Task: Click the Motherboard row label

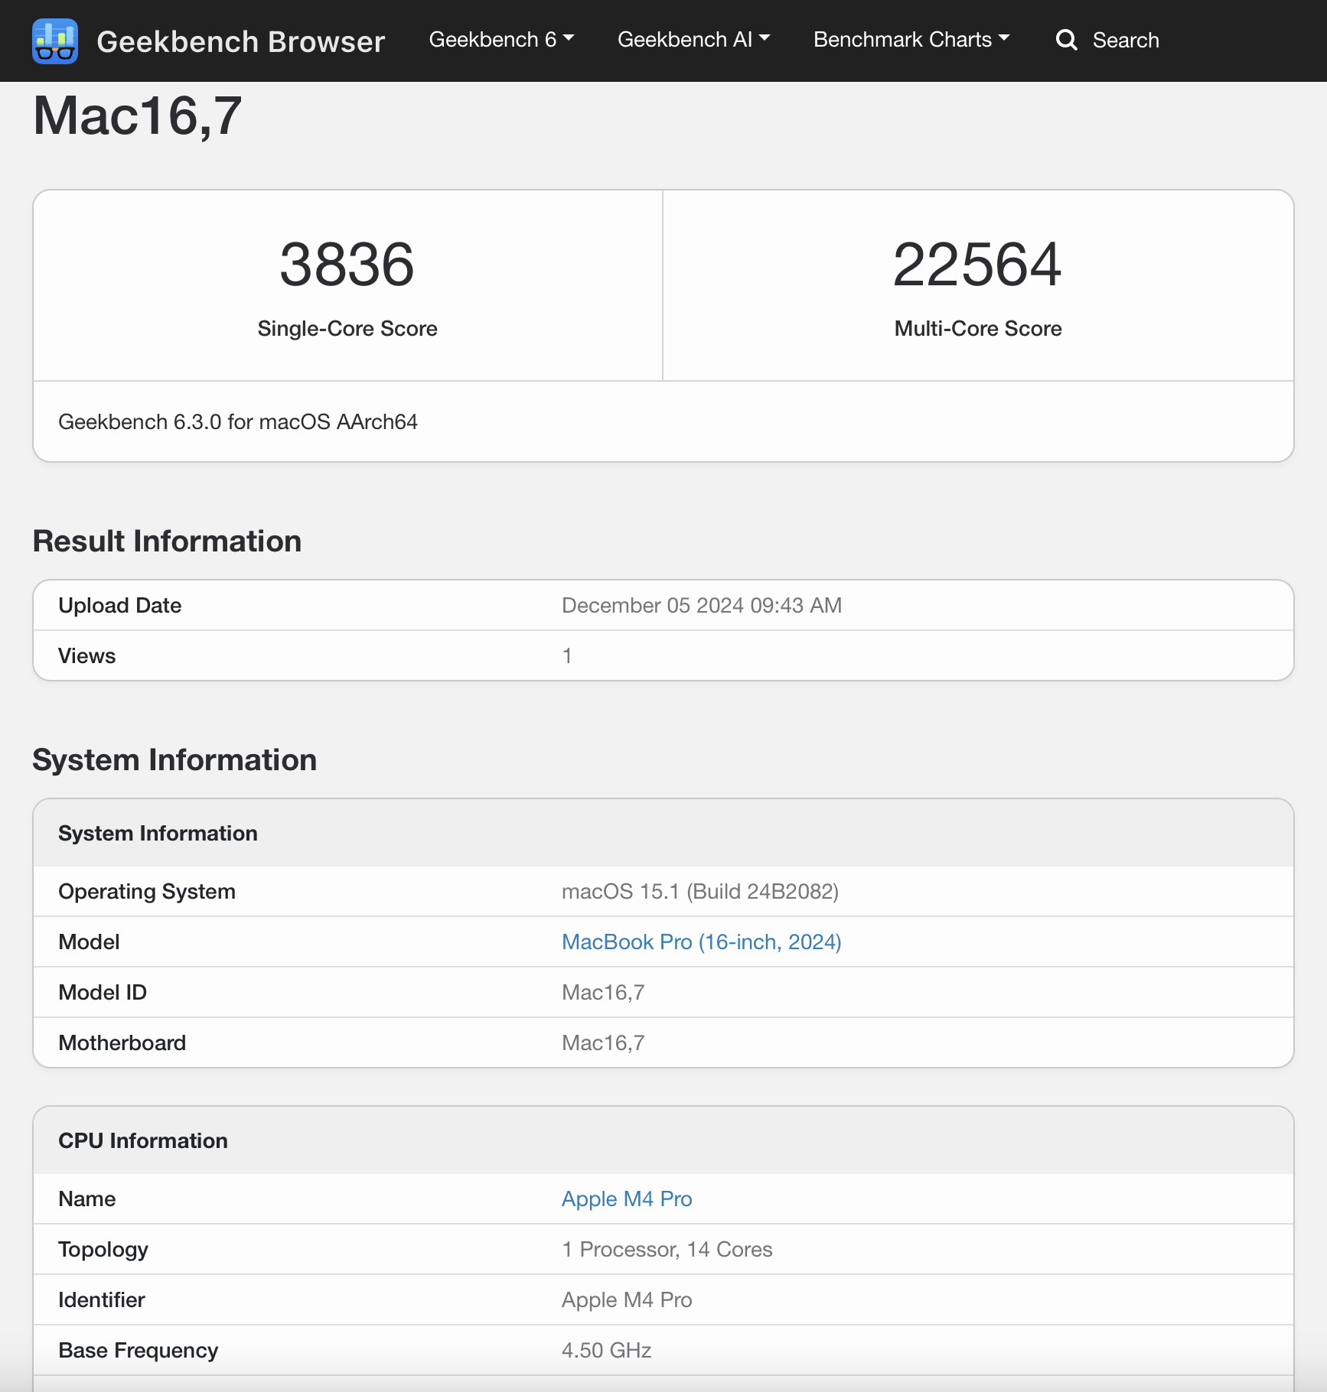Action: point(122,1043)
